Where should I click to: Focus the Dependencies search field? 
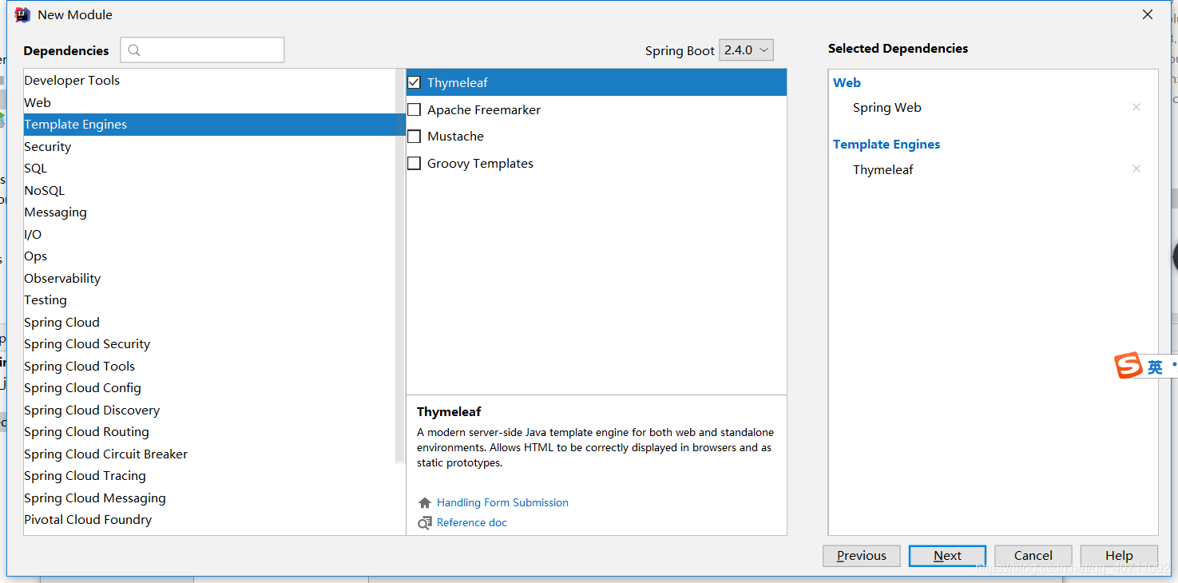click(202, 50)
